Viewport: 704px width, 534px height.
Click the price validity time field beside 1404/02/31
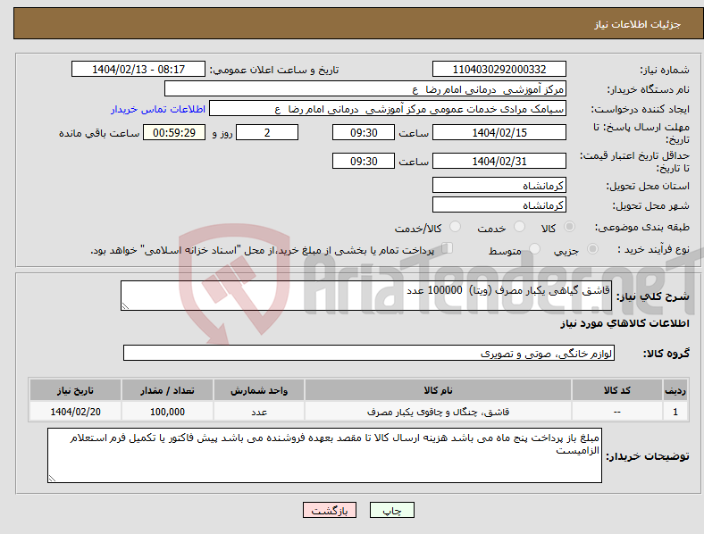(364, 161)
